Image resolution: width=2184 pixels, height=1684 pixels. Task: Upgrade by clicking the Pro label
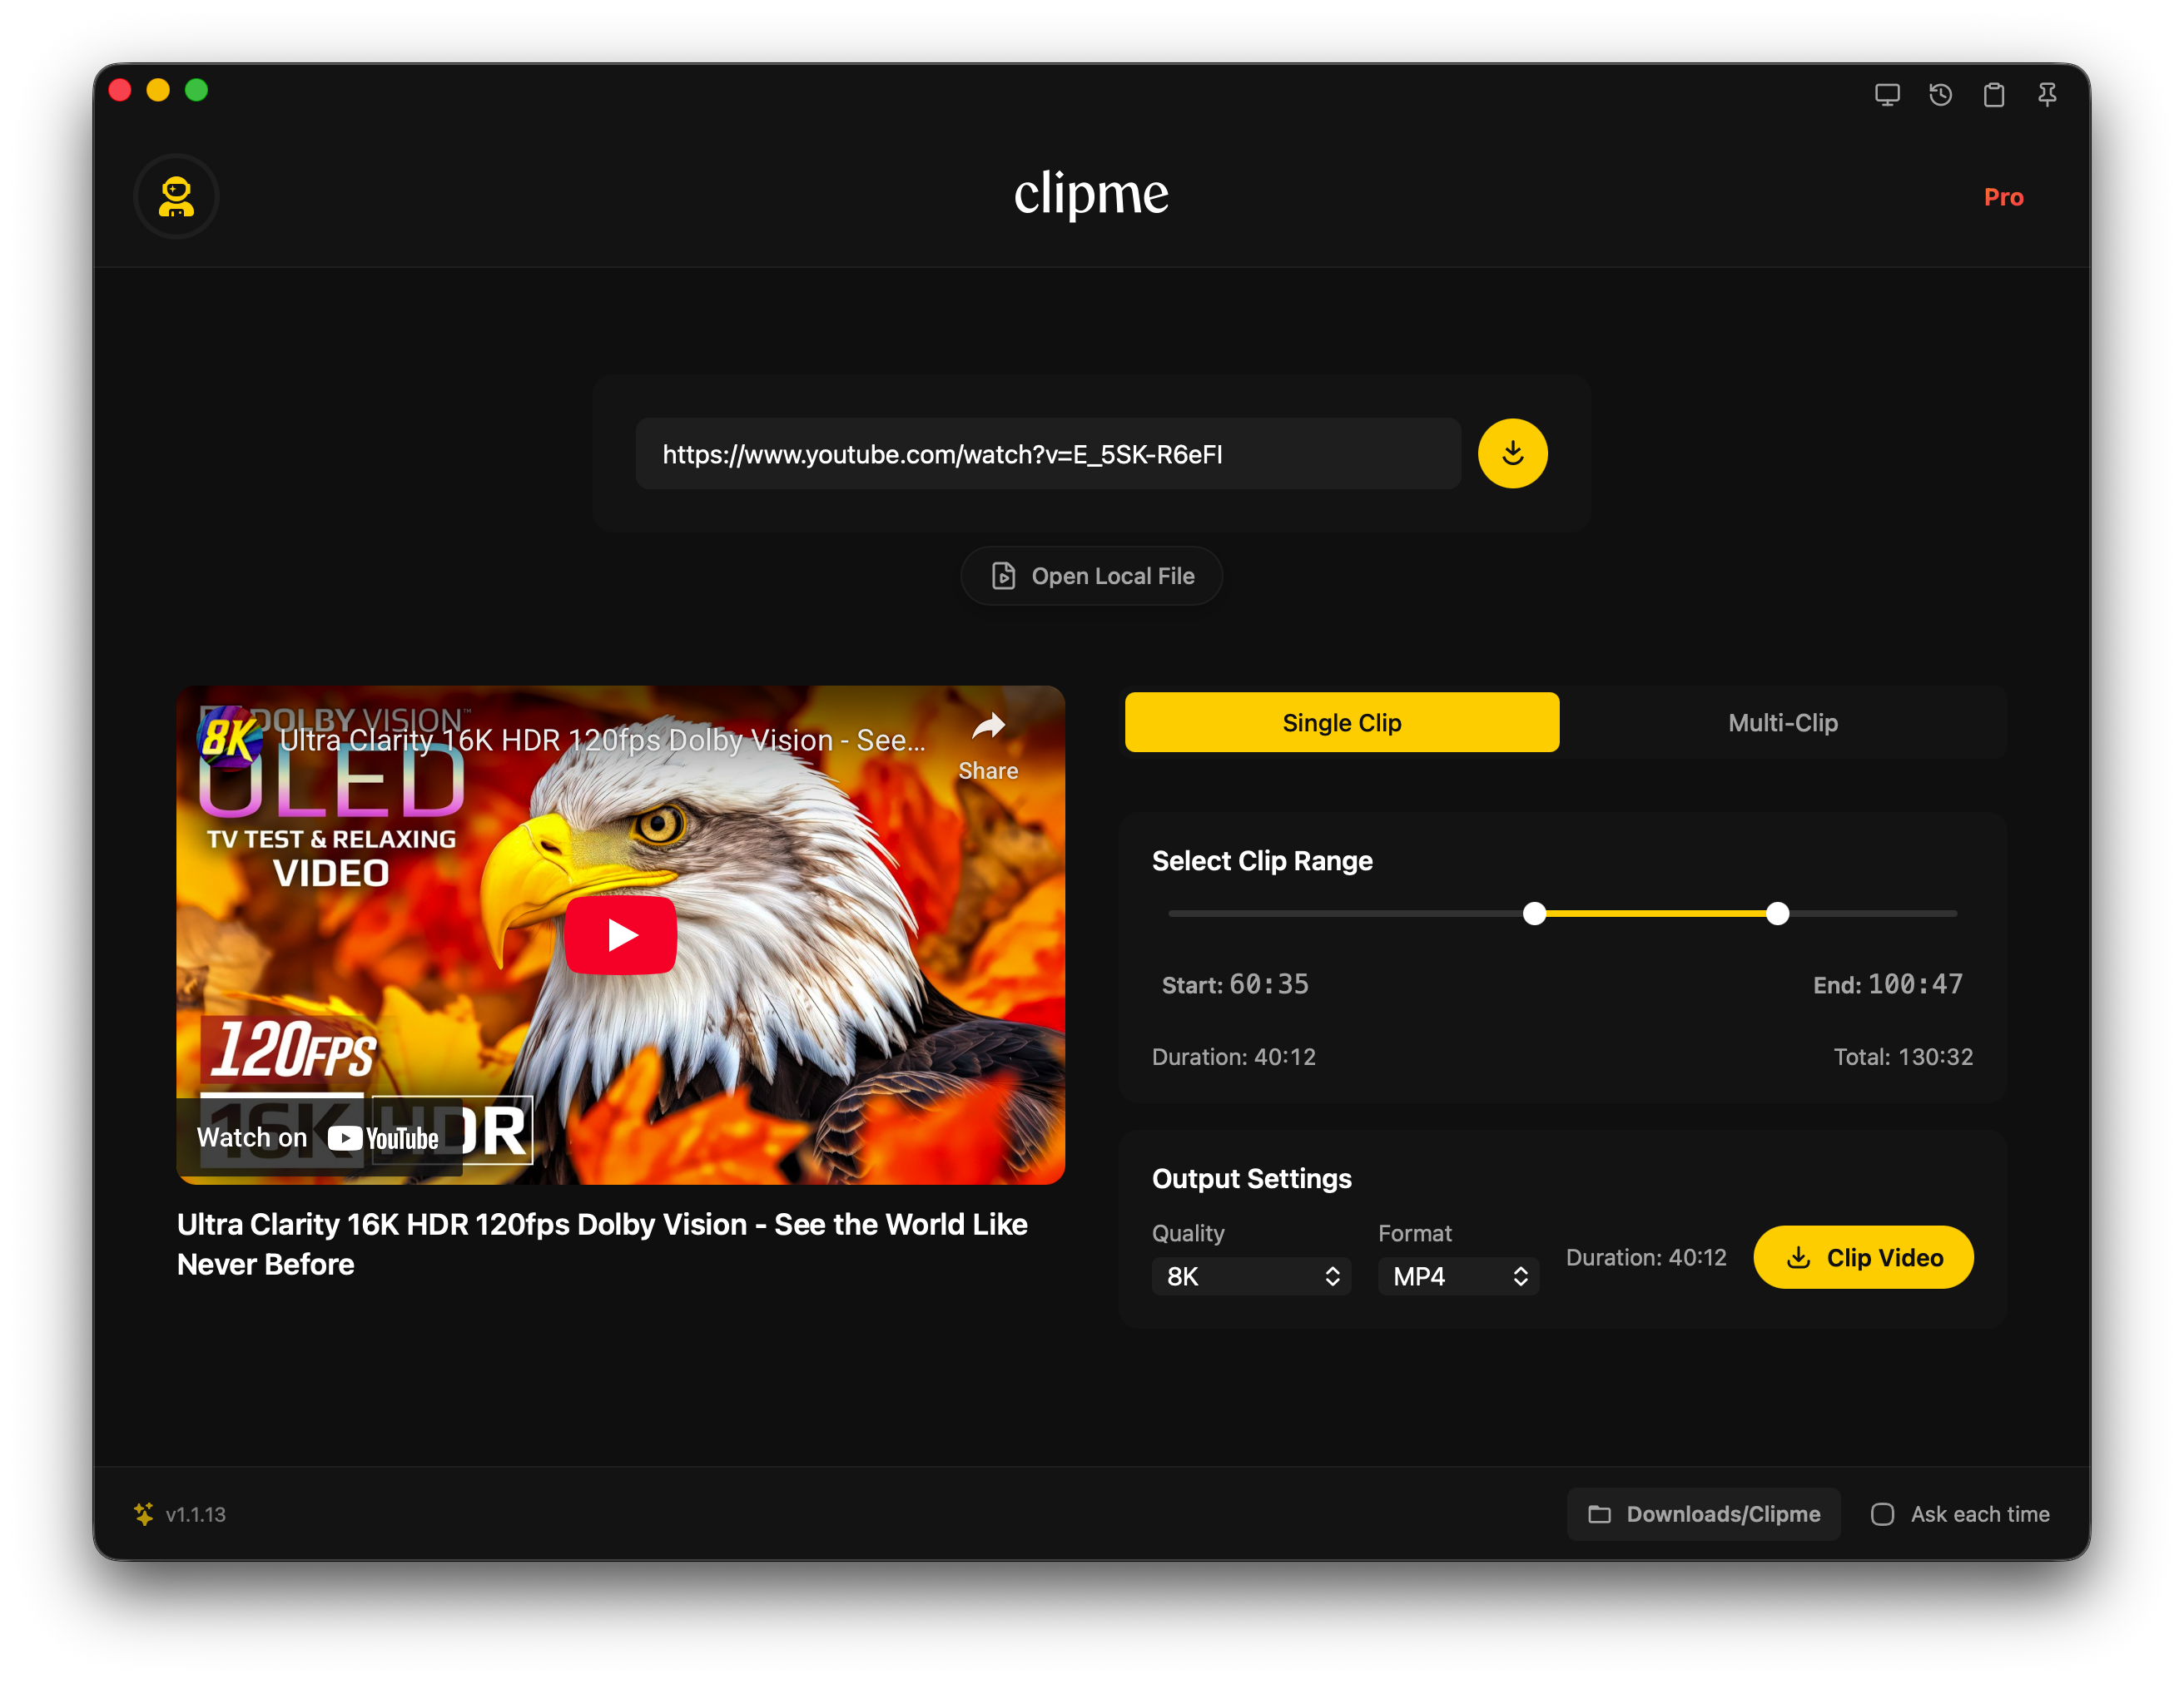pos(2005,197)
